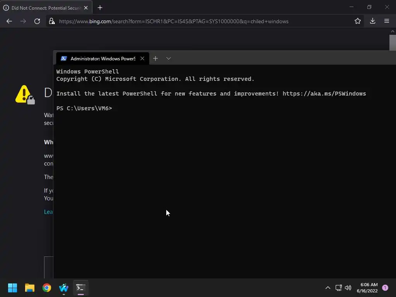Minimize the browser window
Image resolution: width=396 pixels, height=297 pixels.
point(352,7)
